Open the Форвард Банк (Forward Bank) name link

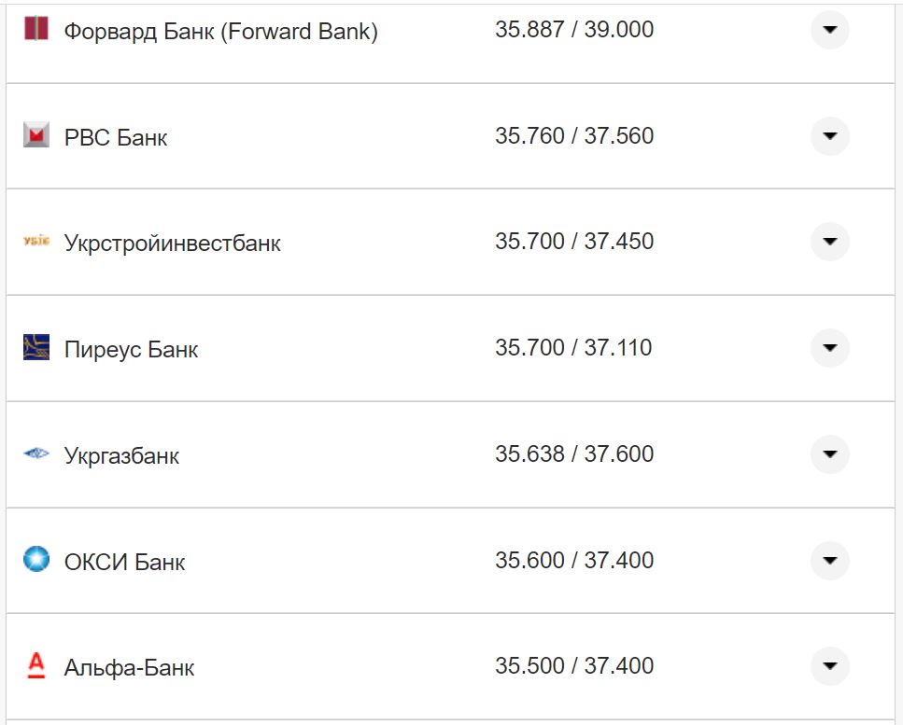(x=220, y=32)
